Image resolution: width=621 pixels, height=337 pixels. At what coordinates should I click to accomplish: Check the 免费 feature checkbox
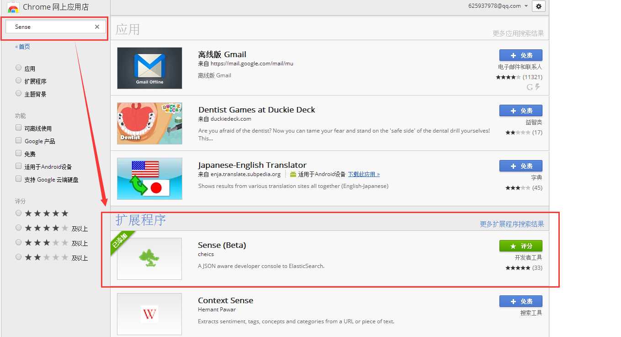19,153
